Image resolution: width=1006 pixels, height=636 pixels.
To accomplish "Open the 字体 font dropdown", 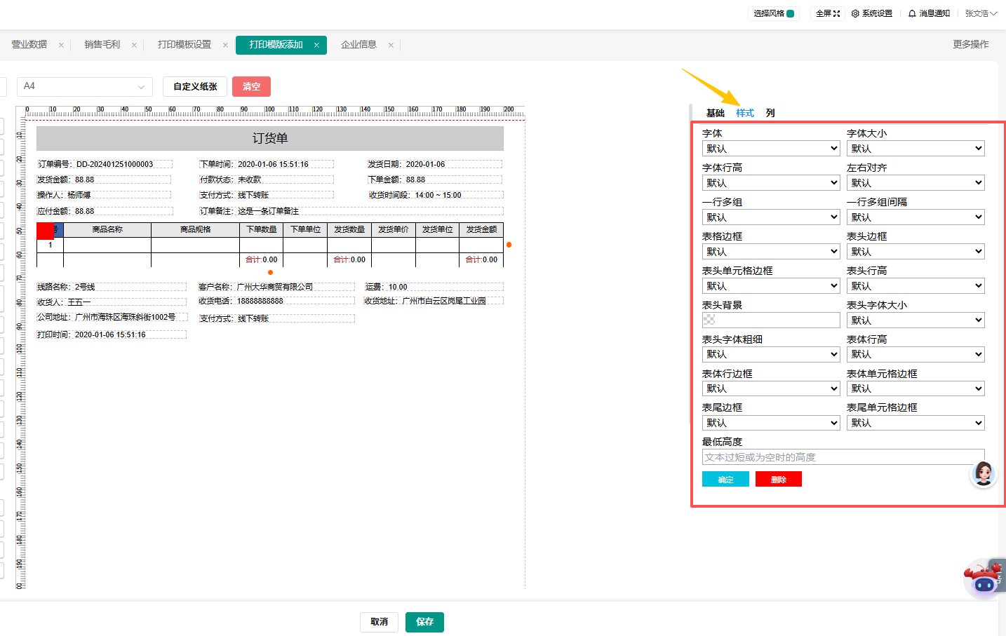I will pos(771,149).
